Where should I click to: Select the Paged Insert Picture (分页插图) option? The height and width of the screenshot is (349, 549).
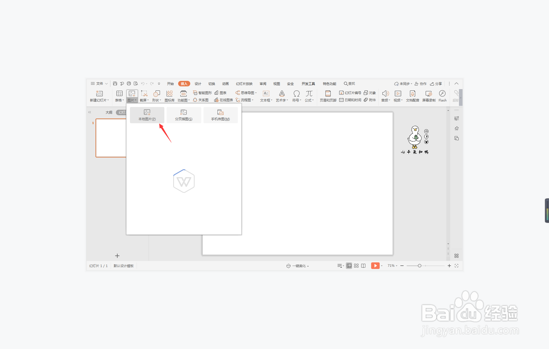pos(184,115)
